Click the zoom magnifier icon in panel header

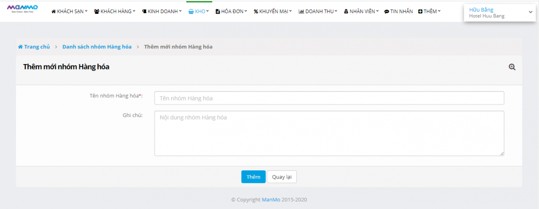[512, 67]
